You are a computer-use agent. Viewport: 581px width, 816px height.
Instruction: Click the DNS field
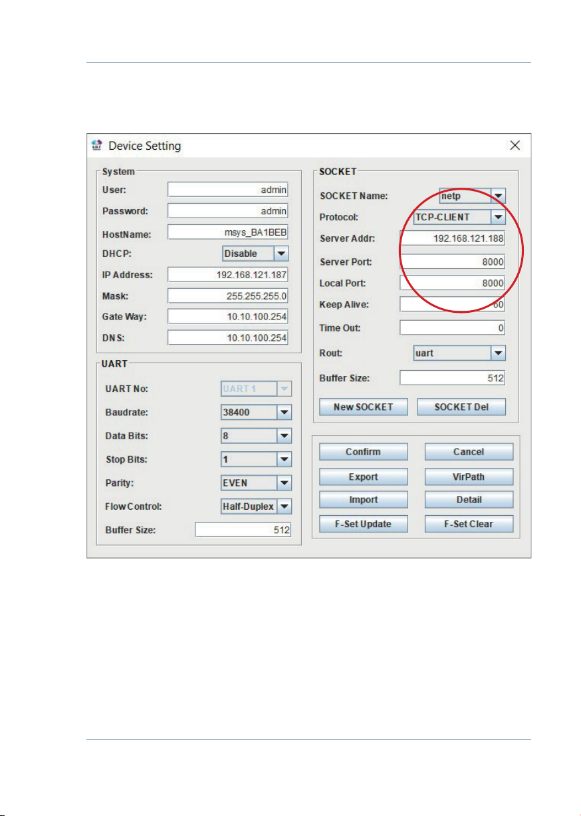pyautogui.click(x=228, y=338)
